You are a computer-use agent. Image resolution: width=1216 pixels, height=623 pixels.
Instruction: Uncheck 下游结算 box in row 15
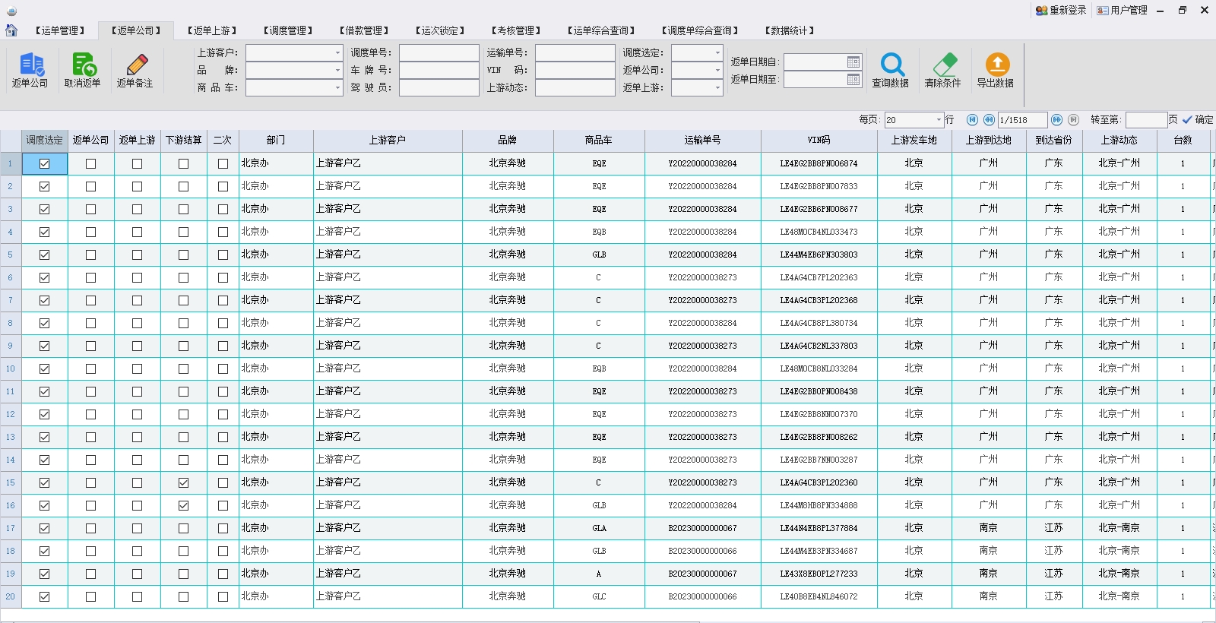point(183,482)
